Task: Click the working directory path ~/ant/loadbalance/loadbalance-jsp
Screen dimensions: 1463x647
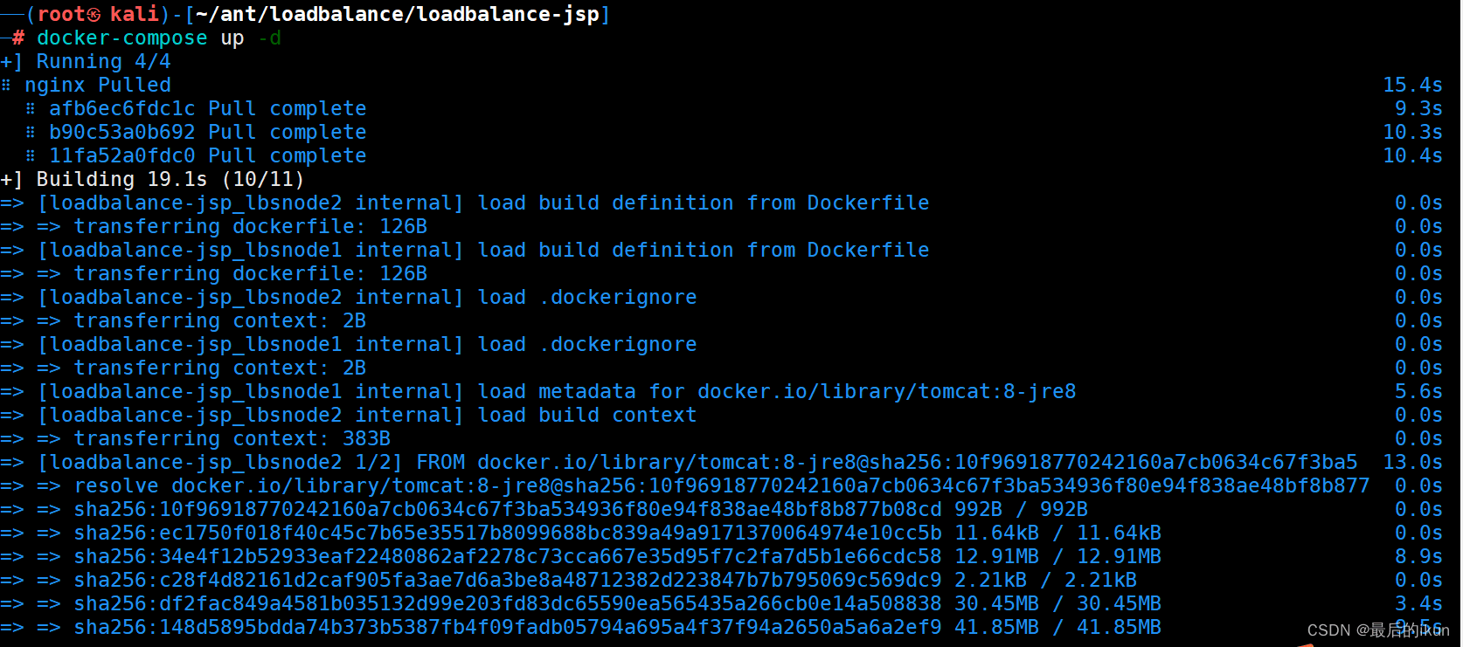Action: click(397, 14)
